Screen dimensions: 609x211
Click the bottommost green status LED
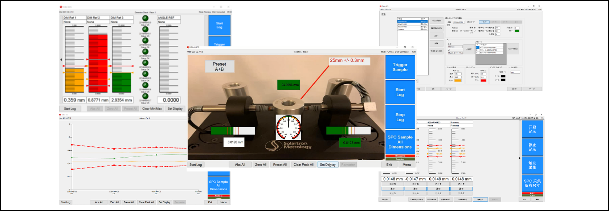tap(145, 96)
